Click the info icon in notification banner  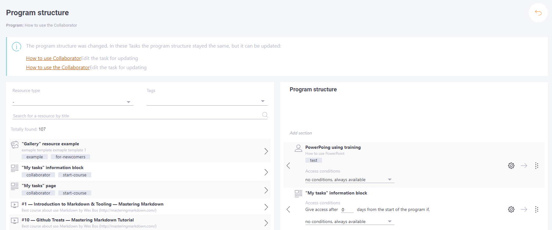coord(17,47)
